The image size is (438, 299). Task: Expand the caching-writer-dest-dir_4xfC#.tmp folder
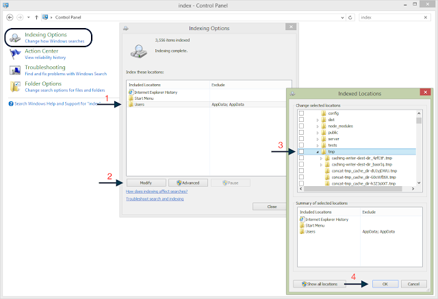click(x=321, y=158)
